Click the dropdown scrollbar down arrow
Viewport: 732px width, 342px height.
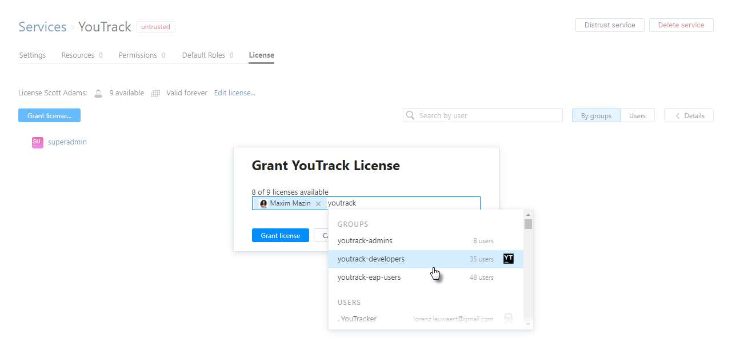528,324
